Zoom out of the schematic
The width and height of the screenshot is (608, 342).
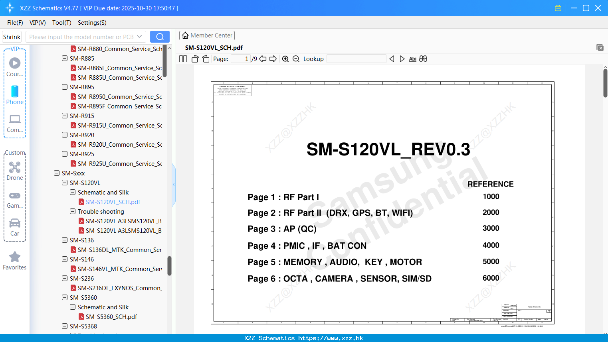tap(296, 59)
